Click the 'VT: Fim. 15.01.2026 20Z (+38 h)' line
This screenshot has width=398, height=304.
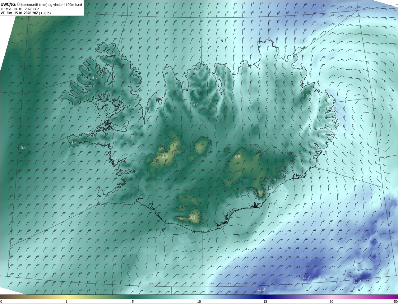(x=26, y=13)
